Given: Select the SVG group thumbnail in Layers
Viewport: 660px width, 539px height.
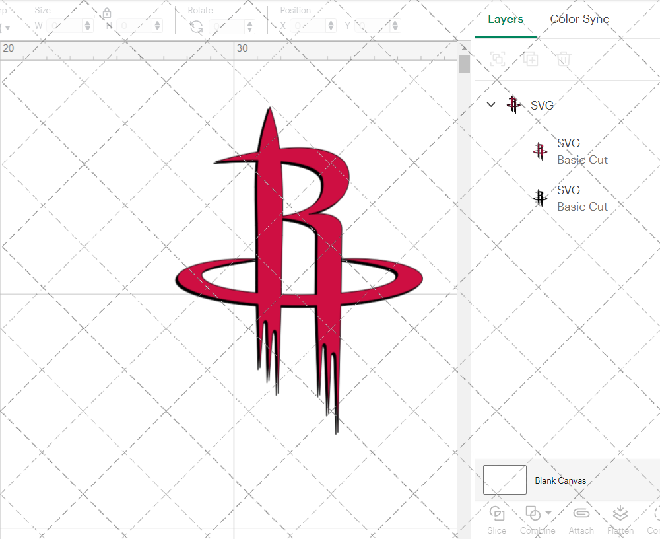Looking at the screenshot, I should click(x=513, y=104).
